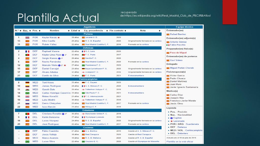Click the France flag in Karim Benzema's row
The height and width of the screenshot is (146, 260).
point(27,117)
